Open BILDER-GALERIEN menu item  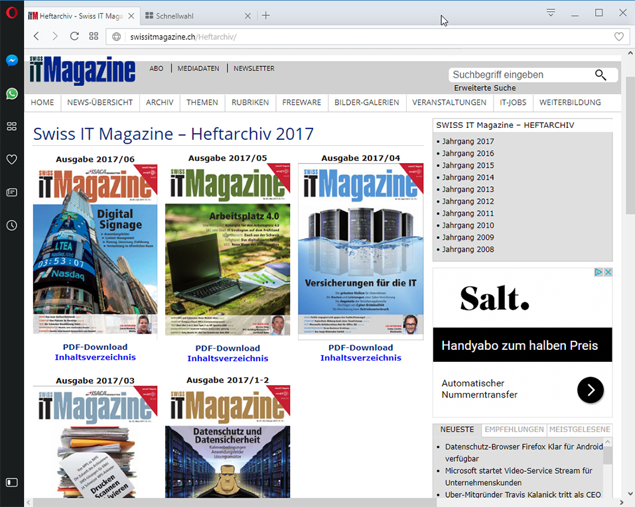(x=366, y=102)
